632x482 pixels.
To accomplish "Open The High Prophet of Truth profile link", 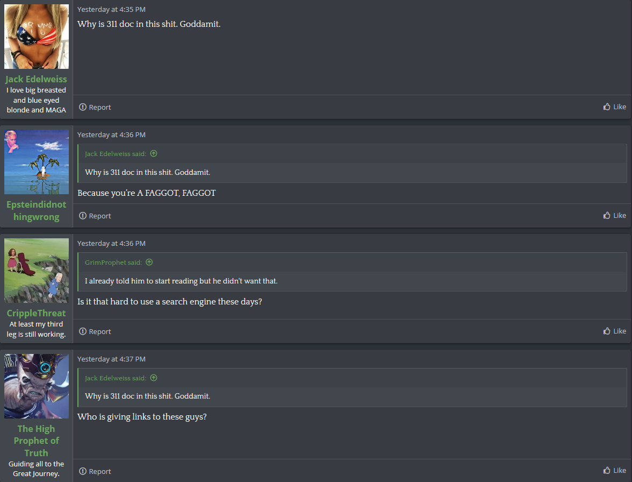I will click(x=37, y=441).
